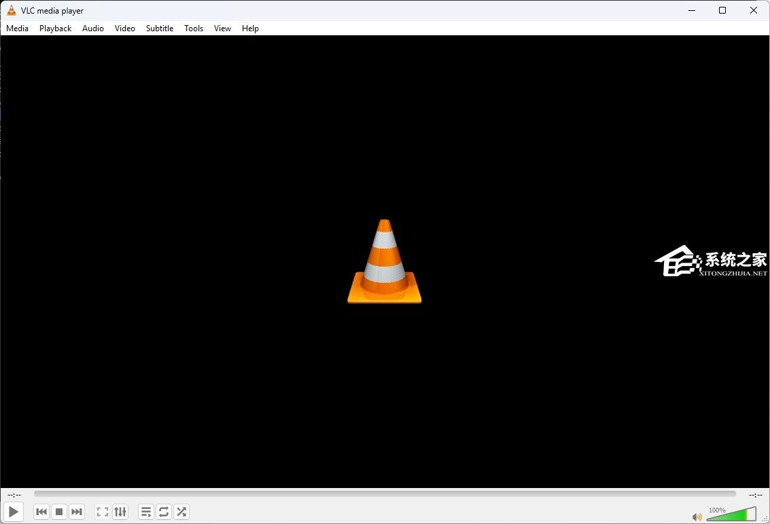Maximize the VLC window

[x=722, y=10]
